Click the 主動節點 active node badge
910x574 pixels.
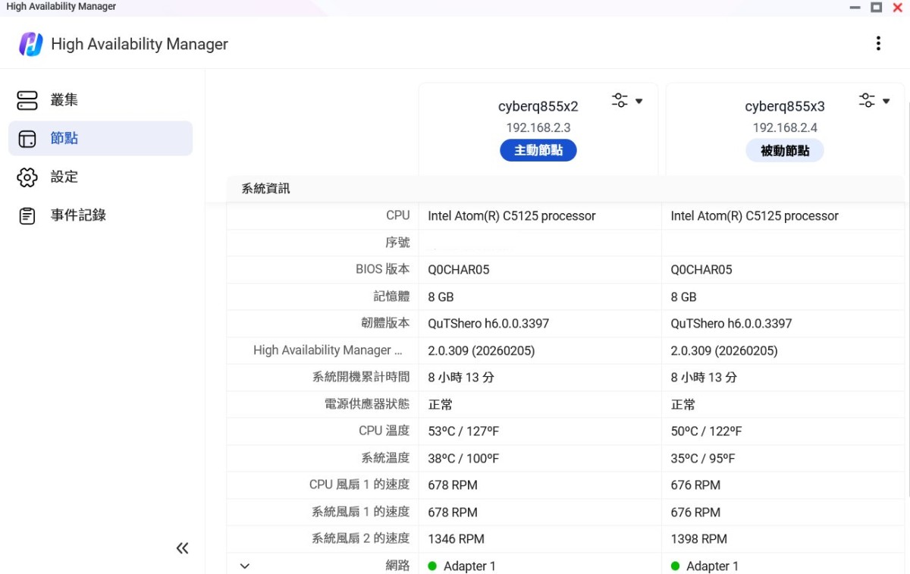coord(538,151)
